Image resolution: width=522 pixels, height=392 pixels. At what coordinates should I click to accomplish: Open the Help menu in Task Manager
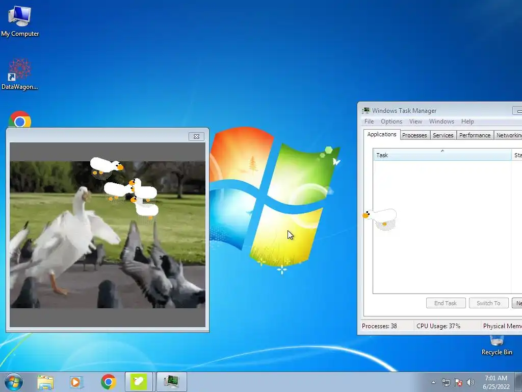pyautogui.click(x=467, y=121)
